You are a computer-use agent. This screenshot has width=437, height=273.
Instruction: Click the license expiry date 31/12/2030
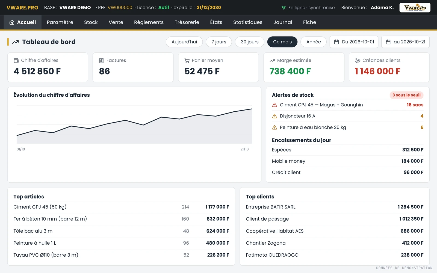click(209, 8)
